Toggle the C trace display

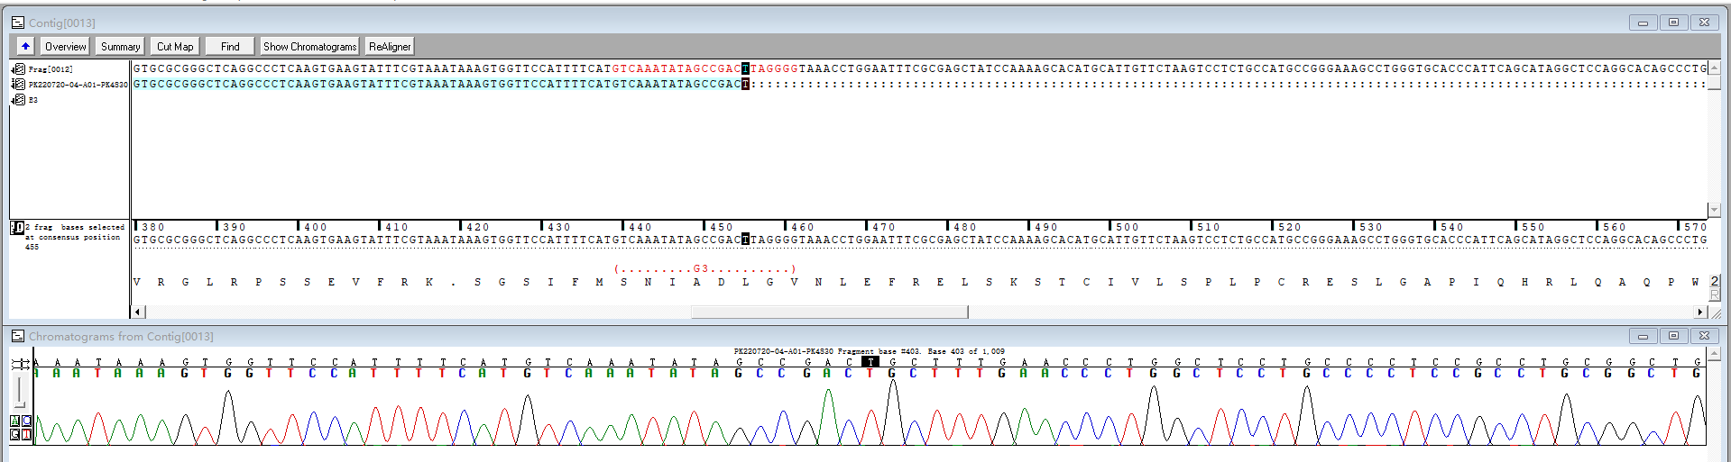point(26,421)
